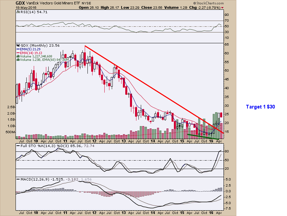
Task: Click the price axis label 30
Action: pyautogui.click(x=227, y=106)
